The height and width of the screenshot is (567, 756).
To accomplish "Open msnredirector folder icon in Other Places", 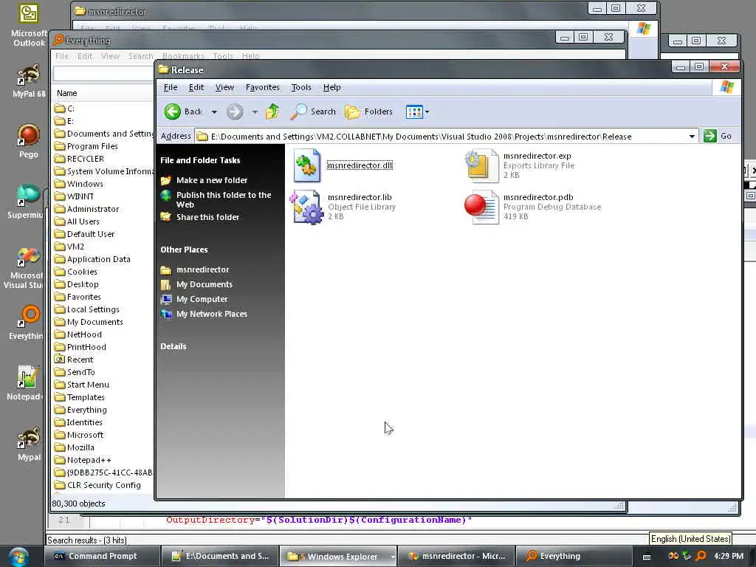I will pos(166,269).
